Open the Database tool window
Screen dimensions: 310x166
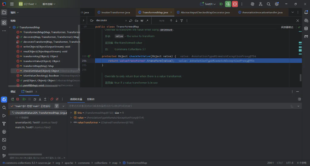(306, 28)
